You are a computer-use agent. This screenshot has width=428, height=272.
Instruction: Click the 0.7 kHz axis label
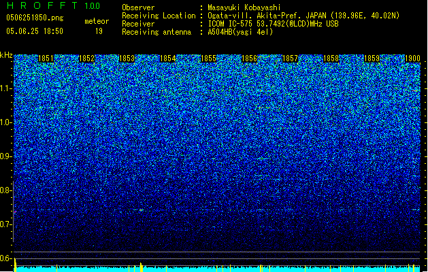click(x=5, y=224)
